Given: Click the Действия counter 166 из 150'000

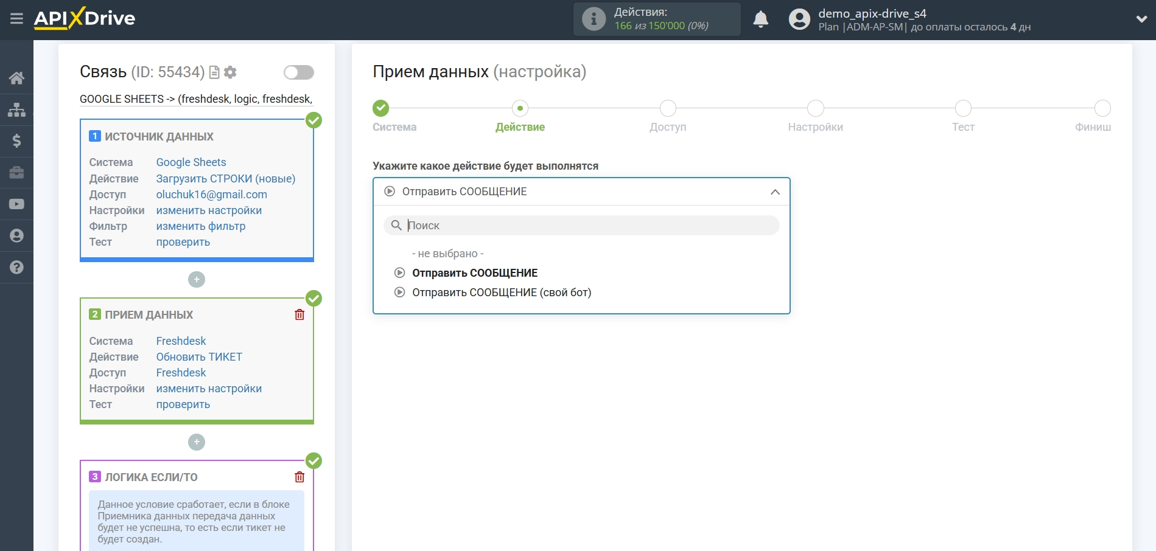Looking at the screenshot, I should (x=662, y=26).
